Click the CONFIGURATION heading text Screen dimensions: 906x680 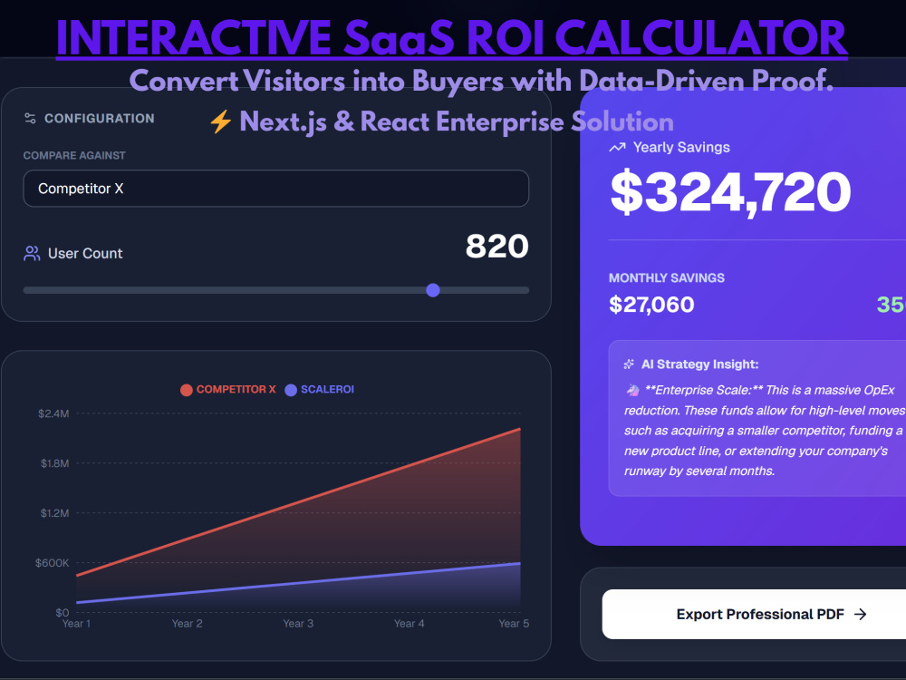(x=100, y=119)
